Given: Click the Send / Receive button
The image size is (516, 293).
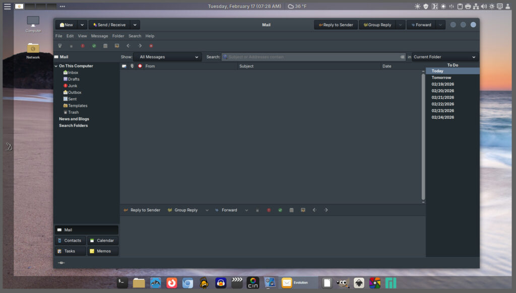Looking at the screenshot, I should (109, 25).
